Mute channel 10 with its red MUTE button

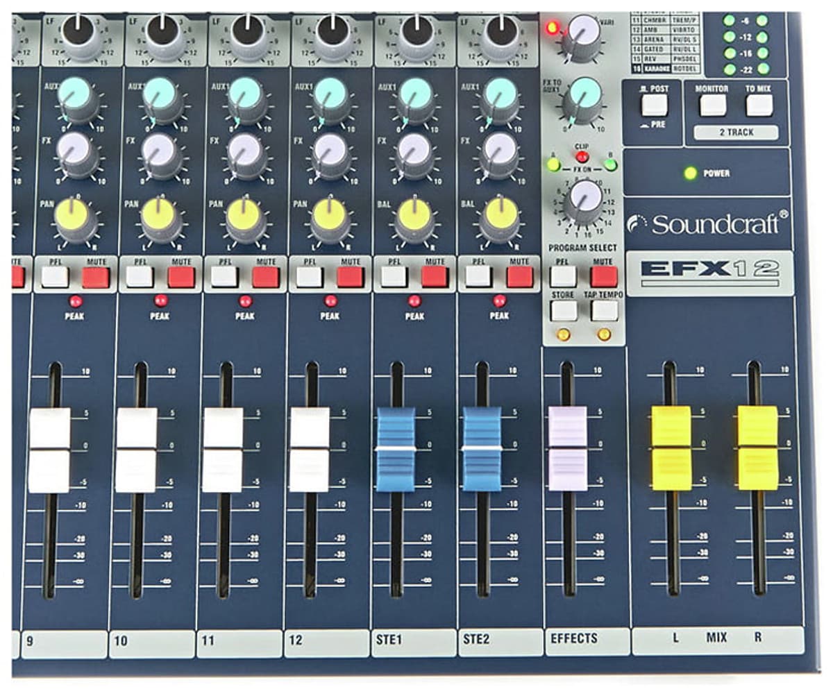181,277
